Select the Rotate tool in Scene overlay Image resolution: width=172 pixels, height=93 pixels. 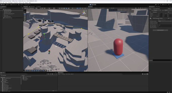point(25,16)
